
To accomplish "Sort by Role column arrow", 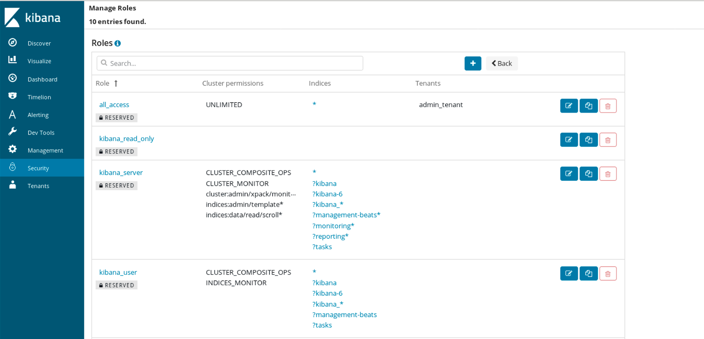I will pos(116,83).
